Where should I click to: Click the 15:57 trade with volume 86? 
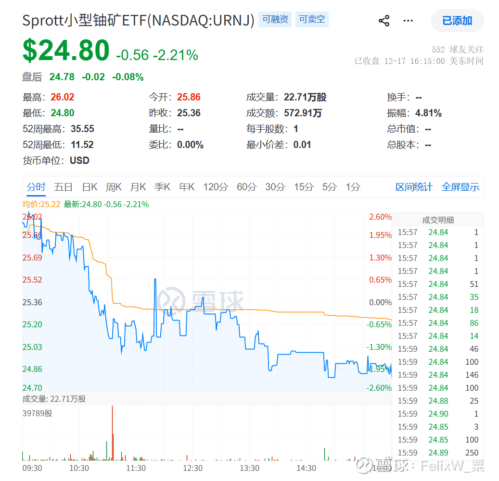[x=438, y=323]
